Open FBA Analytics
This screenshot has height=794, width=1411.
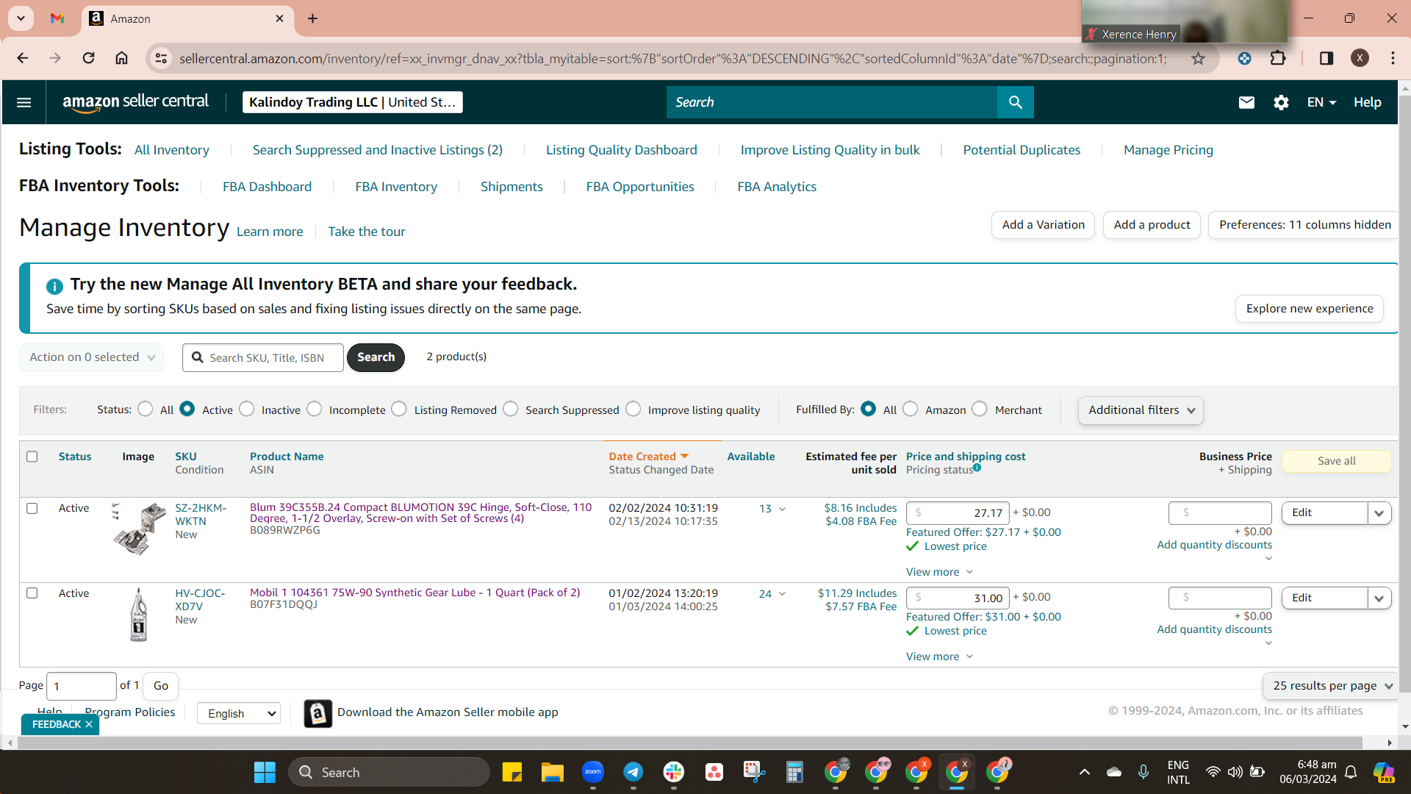pos(777,187)
